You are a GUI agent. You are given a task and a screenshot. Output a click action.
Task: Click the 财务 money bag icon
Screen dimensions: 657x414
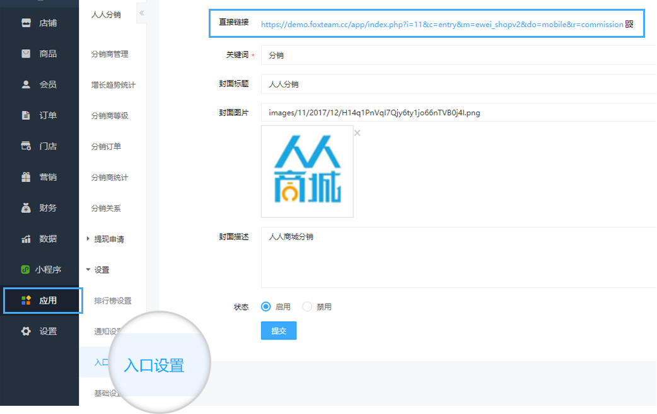(26, 208)
